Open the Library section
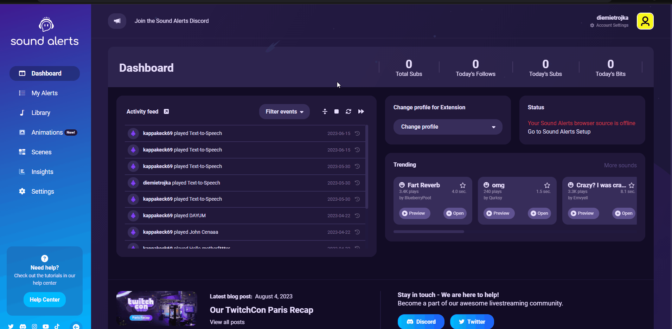672x329 pixels. pos(45,113)
